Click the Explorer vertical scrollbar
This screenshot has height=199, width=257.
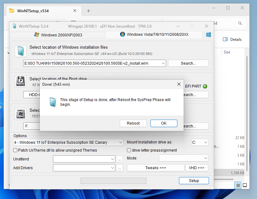pyautogui.click(x=247, y=113)
